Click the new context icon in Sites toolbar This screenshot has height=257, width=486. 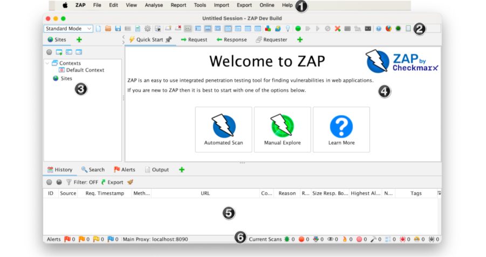pos(59,52)
